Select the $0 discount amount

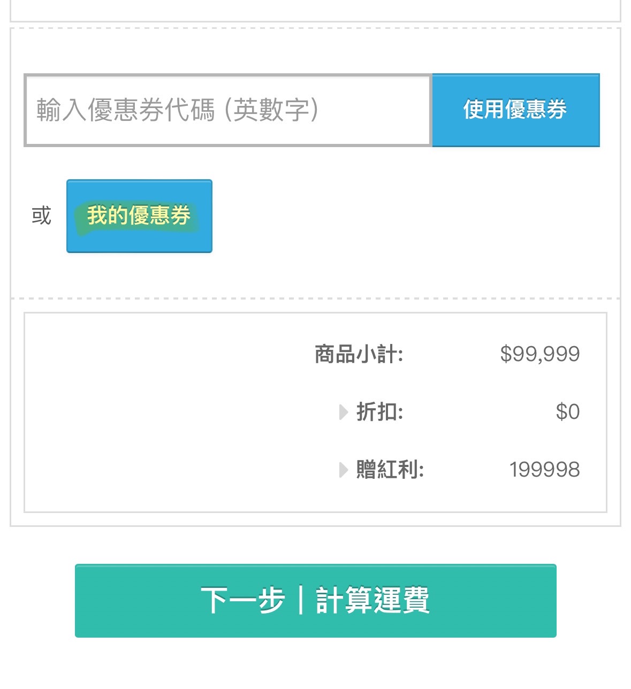568,412
